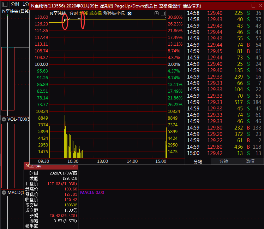Image resolution: width=264 pixels, height=229 pixels.
Task: Click price axis label 73.77
Action: [x=42, y=105]
